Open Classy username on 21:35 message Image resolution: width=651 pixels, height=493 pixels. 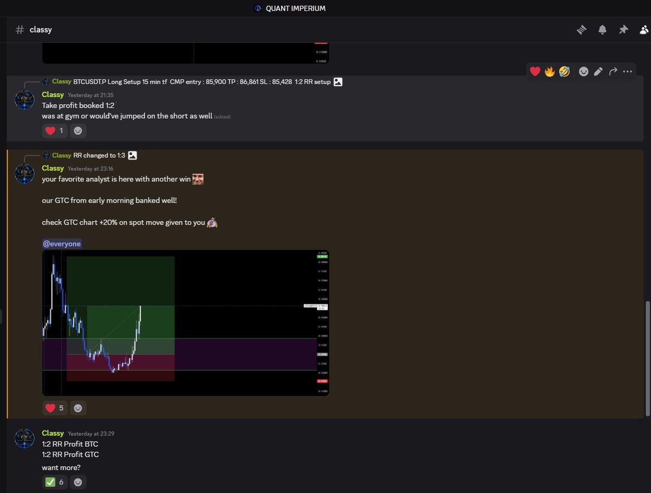pyautogui.click(x=53, y=94)
